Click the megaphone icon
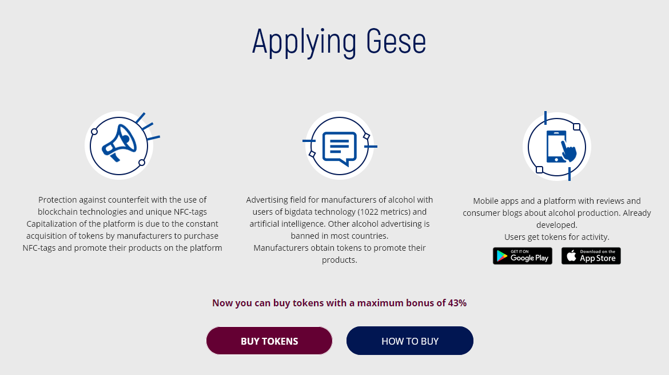669x375 pixels. click(x=119, y=145)
